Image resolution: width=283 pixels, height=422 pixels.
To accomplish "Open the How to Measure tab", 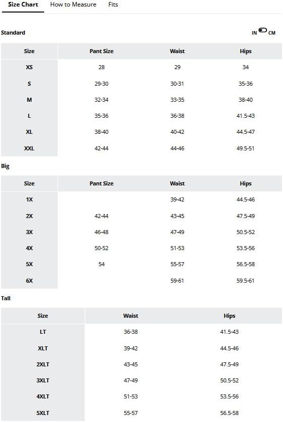I will click(x=73, y=5).
